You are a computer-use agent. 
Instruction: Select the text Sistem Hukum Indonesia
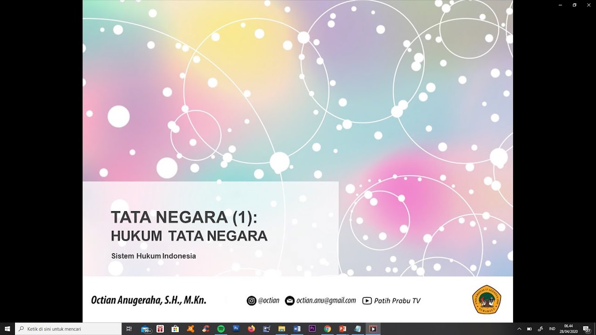(154, 256)
